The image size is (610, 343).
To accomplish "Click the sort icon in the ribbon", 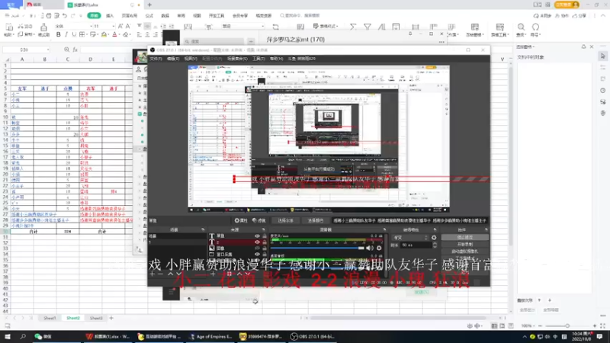I will 382,27.
